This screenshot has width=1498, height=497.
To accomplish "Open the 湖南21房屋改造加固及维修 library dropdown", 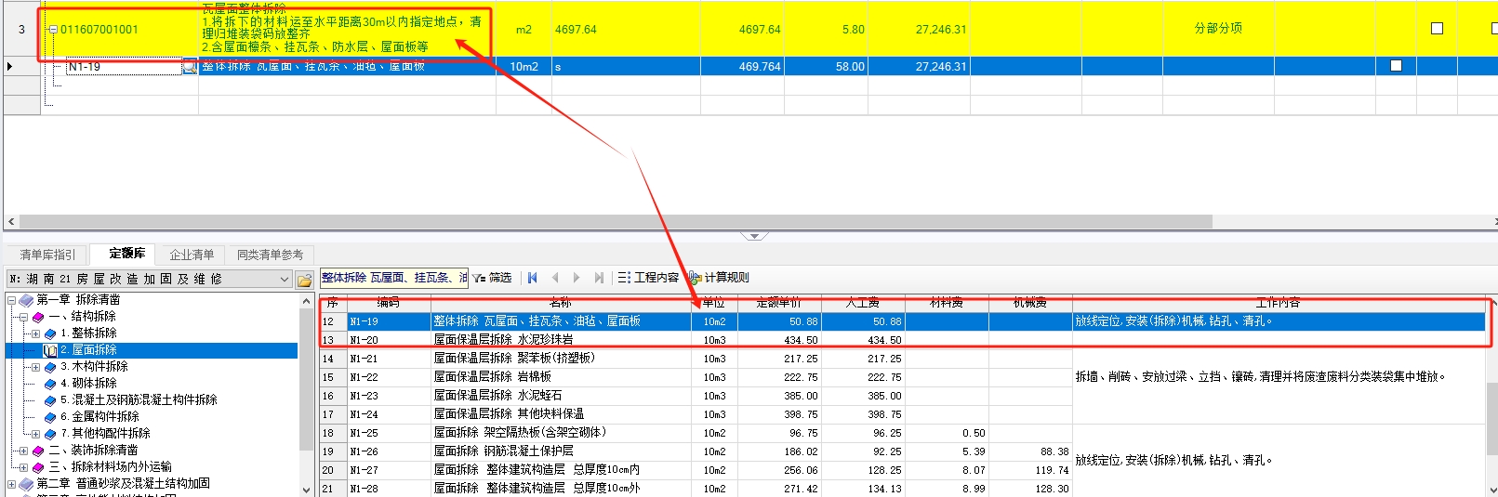I will point(285,279).
